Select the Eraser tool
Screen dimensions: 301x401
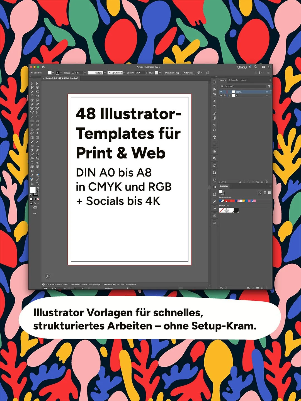[x=32, y=150]
